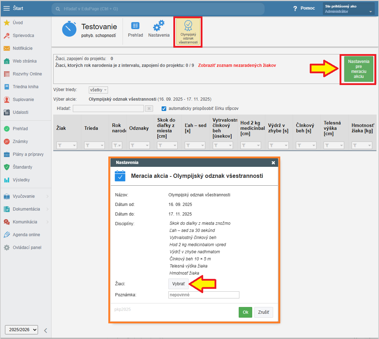Show the list of unassigned students link
379x339 pixels.
(237, 65)
